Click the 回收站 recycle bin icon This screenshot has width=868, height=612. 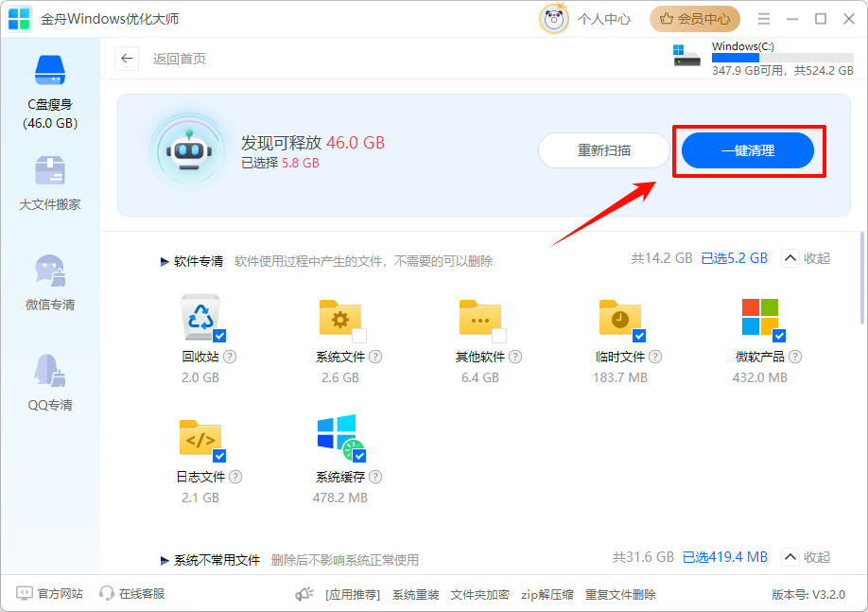[x=199, y=317]
